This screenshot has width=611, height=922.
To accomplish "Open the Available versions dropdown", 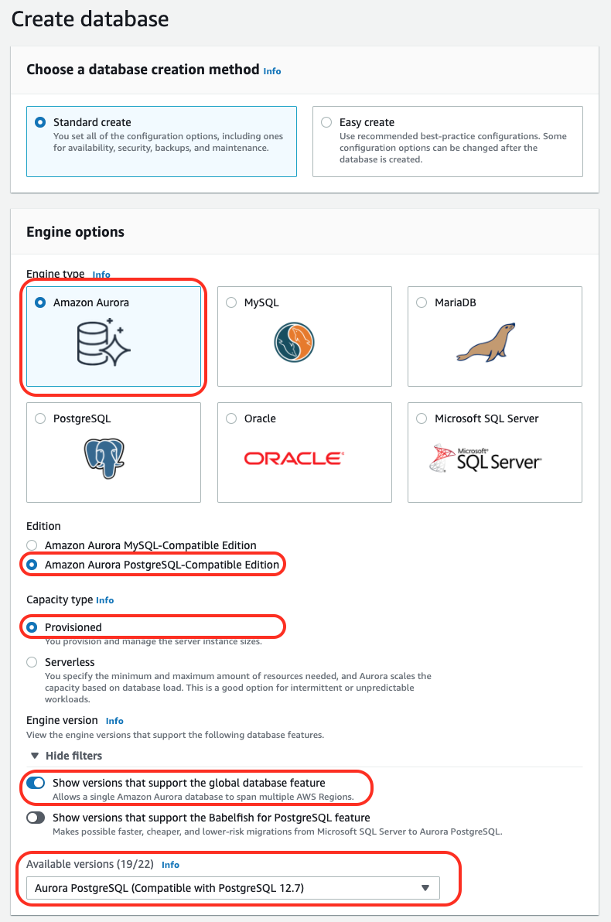I will (233, 888).
